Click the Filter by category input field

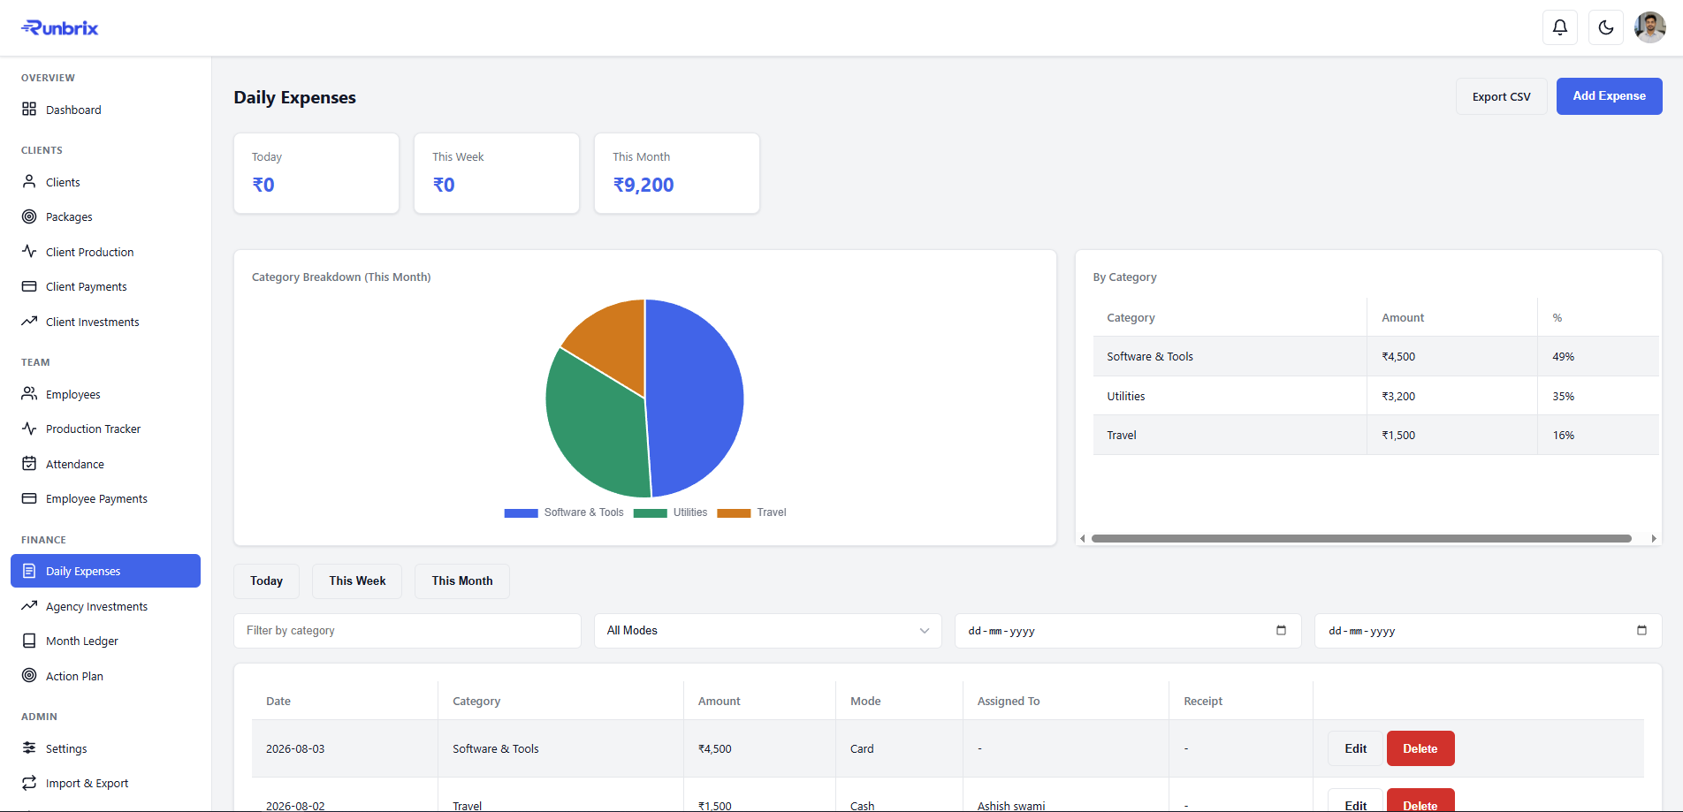[407, 631]
